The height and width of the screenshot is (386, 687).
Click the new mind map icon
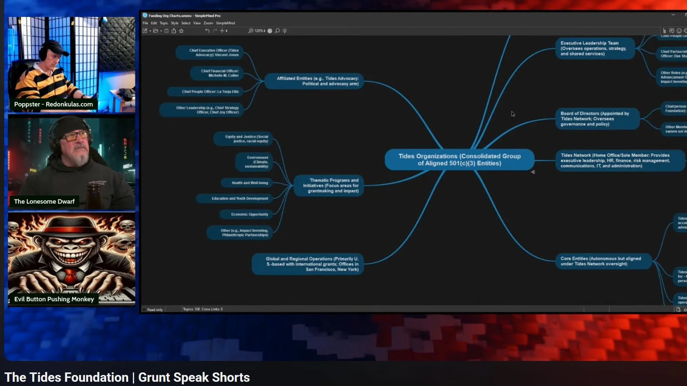(x=145, y=31)
